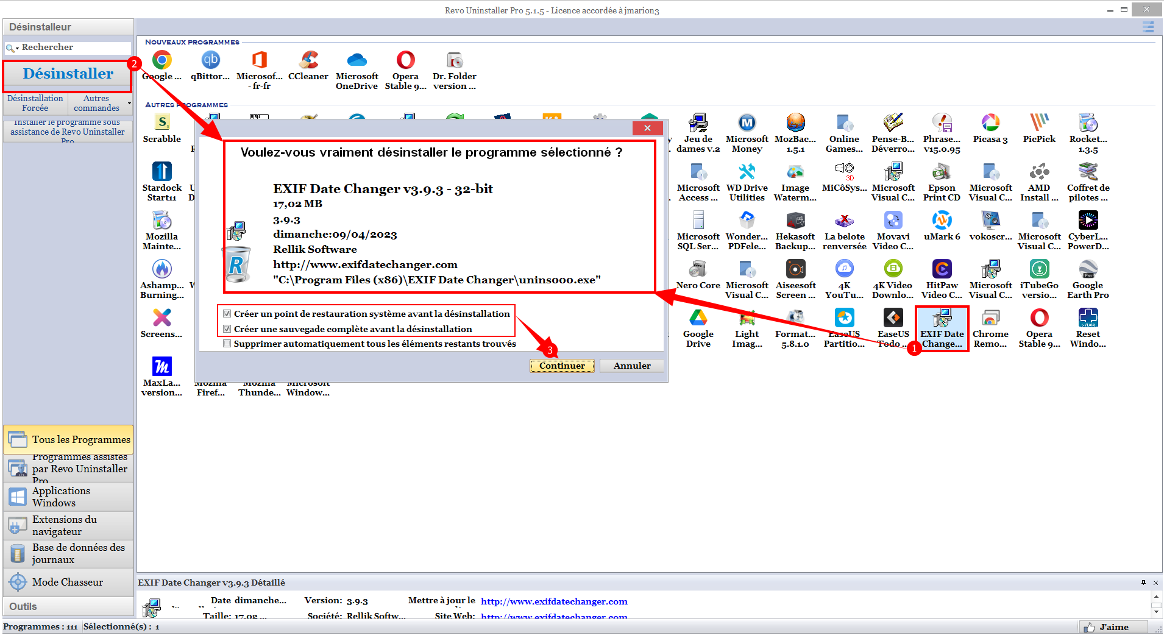Select the Google Earth Pro icon

click(x=1088, y=269)
